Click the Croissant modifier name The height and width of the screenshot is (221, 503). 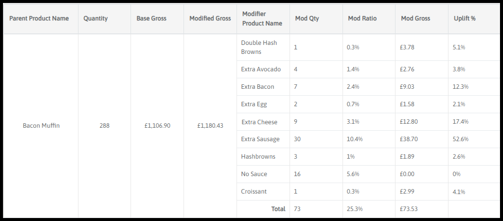pos(253,192)
